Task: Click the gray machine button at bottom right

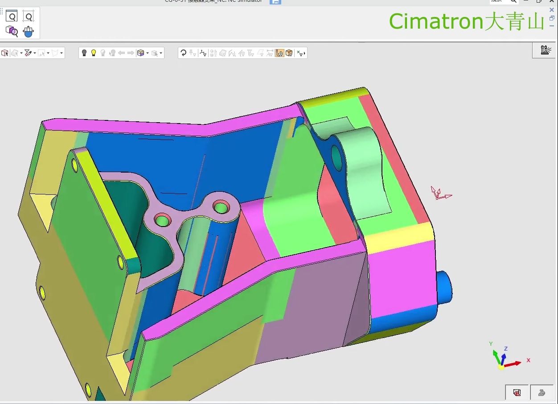Action: point(542,392)
